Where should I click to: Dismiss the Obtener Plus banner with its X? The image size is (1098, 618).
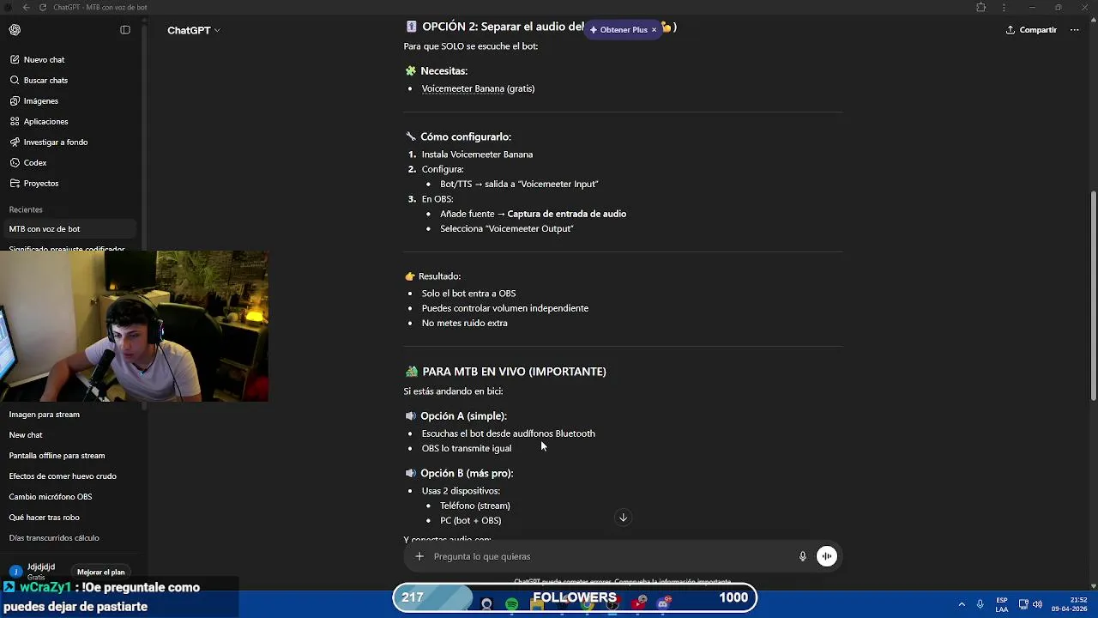[x=654, y=30]
